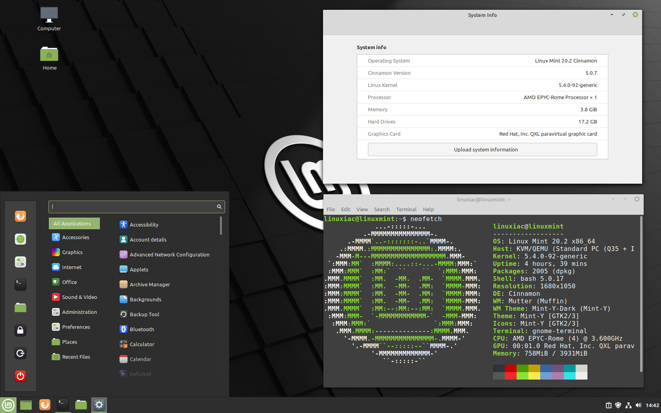This screenshot has height=413, width=661.
Task: Open System Settings toggle icon in favorites
Action: coord(20,262)
